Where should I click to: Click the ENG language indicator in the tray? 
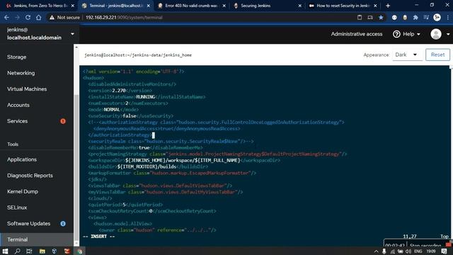418,251
